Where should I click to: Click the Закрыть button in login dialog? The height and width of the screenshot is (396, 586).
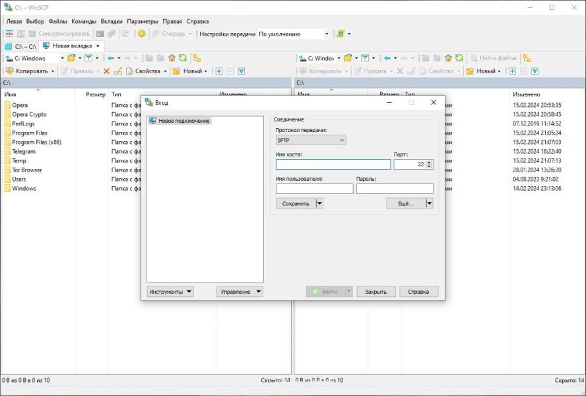pos(376,292)
